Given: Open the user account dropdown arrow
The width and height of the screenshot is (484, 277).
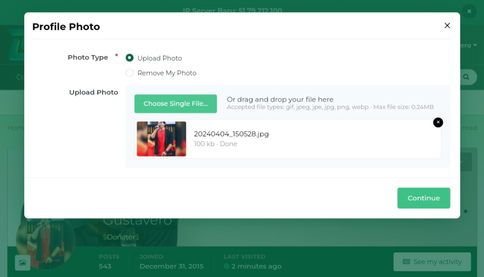Looking at the screenshot, I should point(475,45).
